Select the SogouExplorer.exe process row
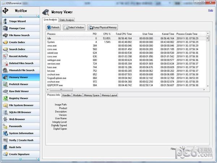217x163 pixels. tap(126, 78)
